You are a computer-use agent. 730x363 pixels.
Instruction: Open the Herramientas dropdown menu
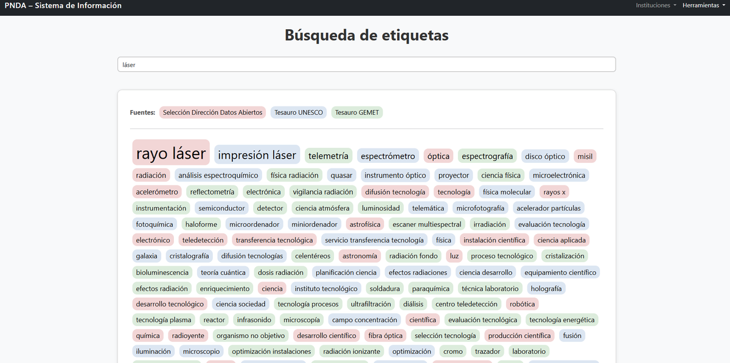click(x=704, y=5)
